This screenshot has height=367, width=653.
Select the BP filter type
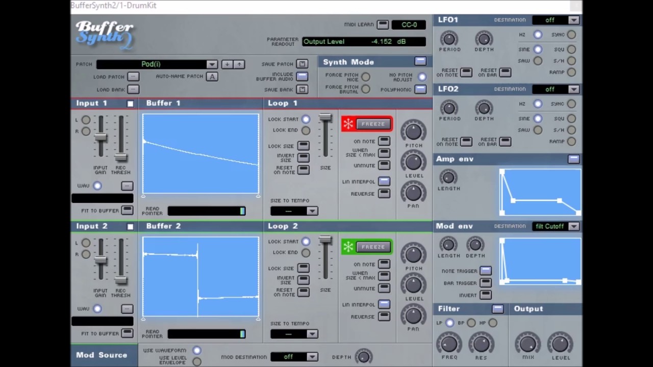[471, 323]
